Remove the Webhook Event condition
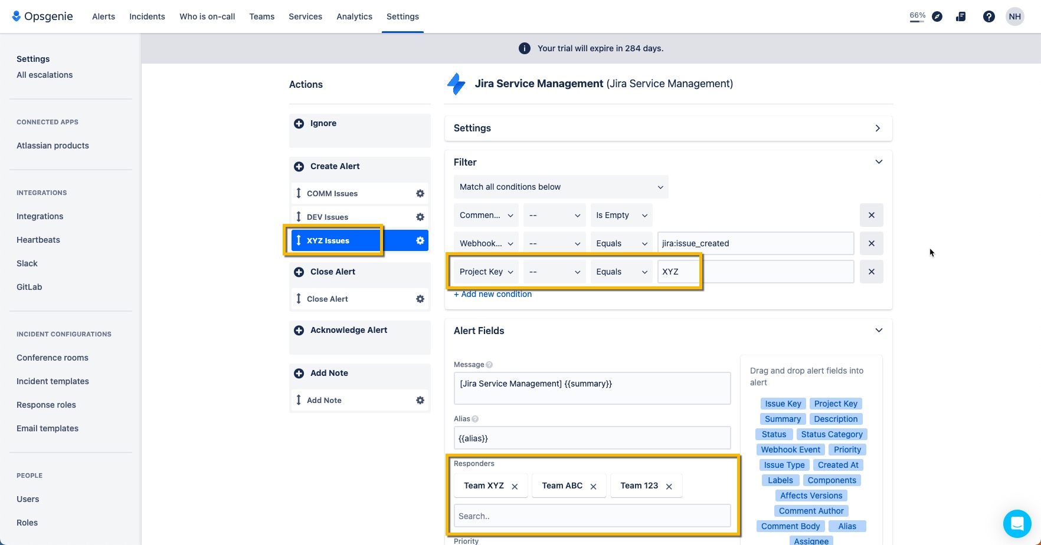Screen dimensions: 1041x545 [x=872, y=243]
